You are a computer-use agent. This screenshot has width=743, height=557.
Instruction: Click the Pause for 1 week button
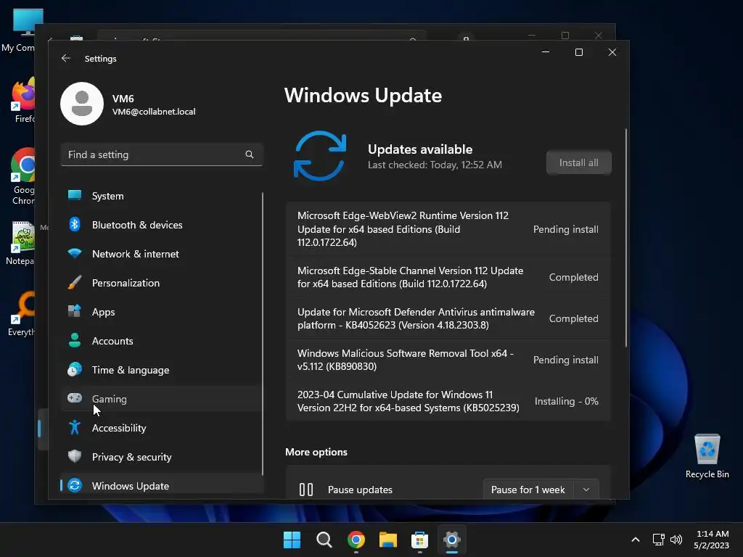point(528,490)
